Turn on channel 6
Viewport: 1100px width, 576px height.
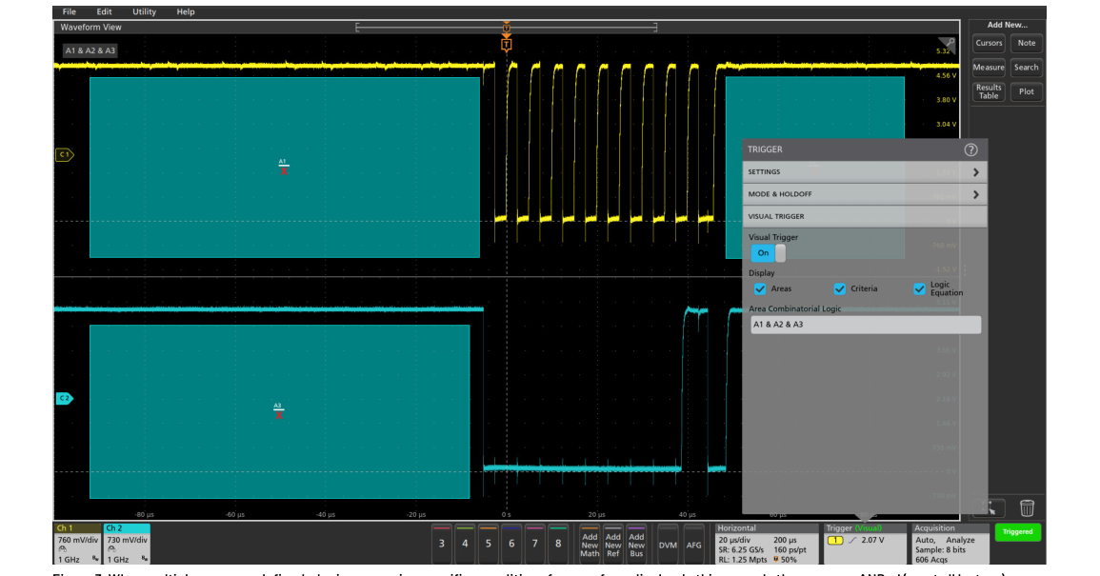[x=511, y=543]
